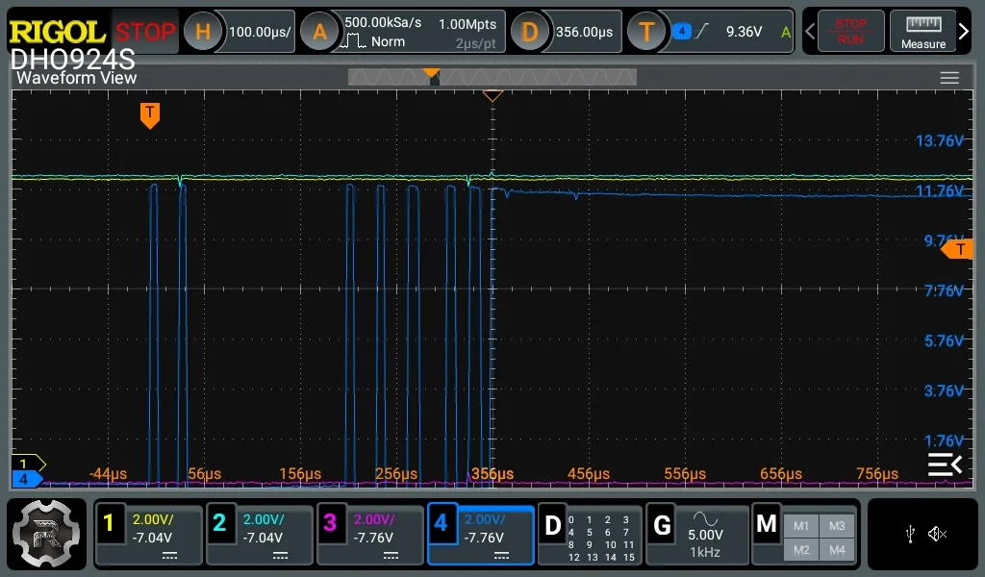This screenshot has width=985, height=577.
Task: Click the orange marker on the memory bar
Action: [x=431, y=75]
